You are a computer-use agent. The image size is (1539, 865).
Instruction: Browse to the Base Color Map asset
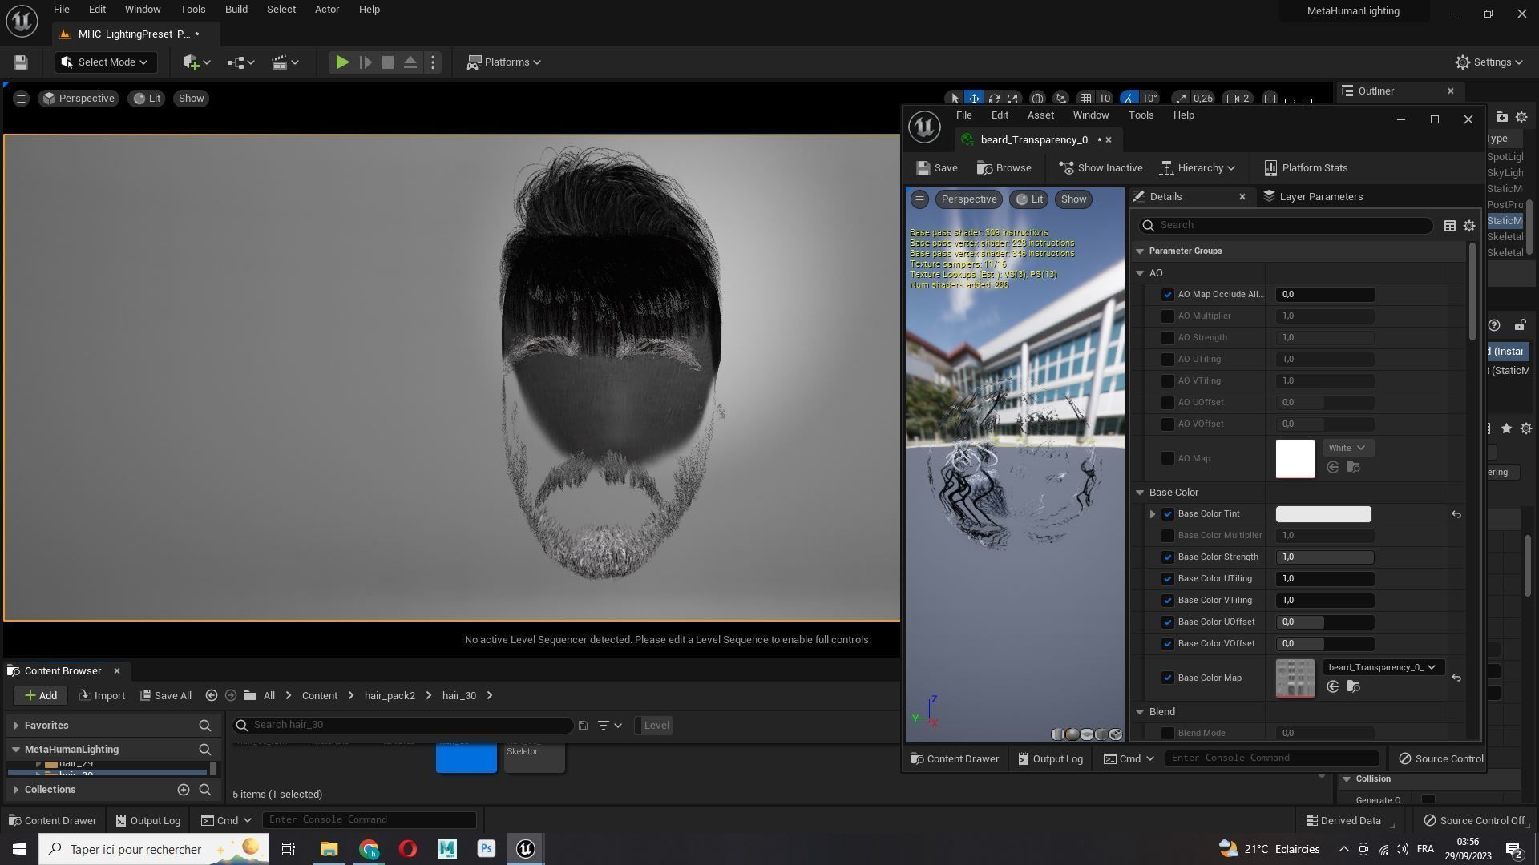click(x=1353, y=687)
